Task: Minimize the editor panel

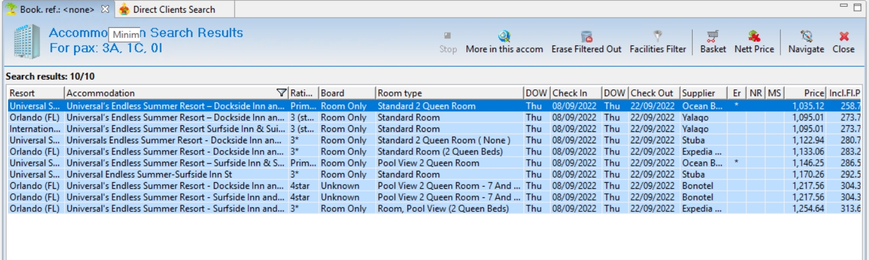Action: [x=847, y=8]
